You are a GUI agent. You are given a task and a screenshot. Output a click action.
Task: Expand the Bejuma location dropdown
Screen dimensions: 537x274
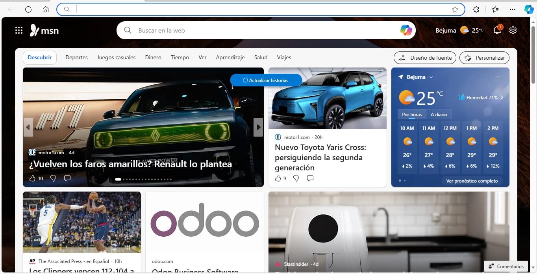[x=431, y=77]
